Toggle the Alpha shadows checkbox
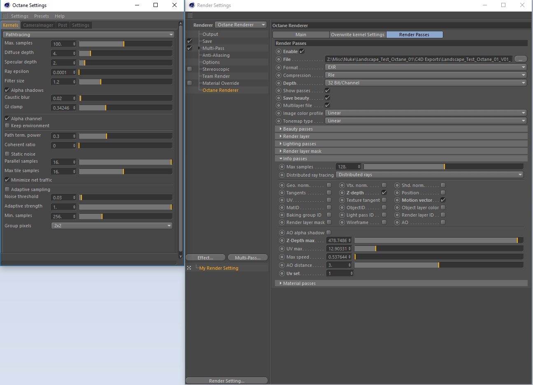Screen dimensions: 533x385 (7, 90)
